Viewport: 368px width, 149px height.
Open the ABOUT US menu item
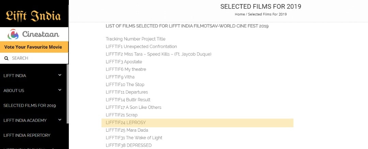(14, 90)
